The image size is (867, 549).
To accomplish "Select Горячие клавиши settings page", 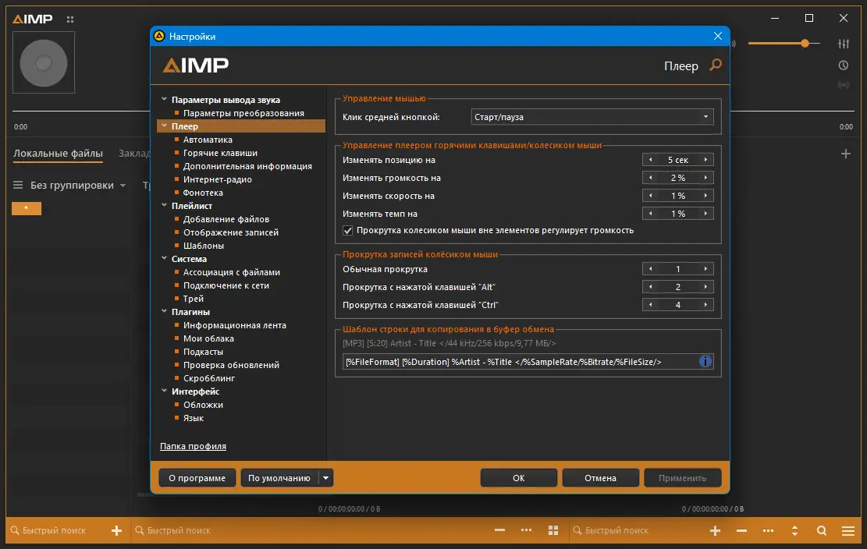I will 220,153.
